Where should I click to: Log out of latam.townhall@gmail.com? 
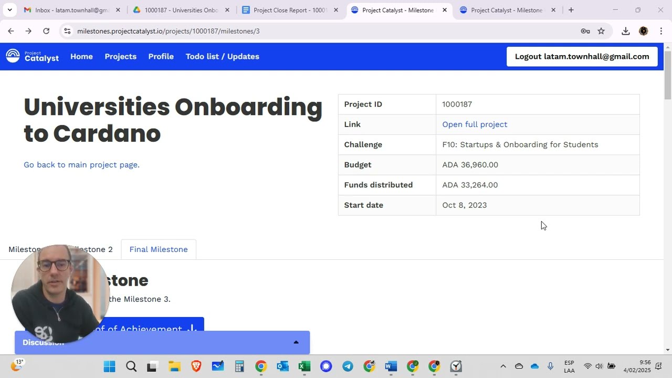tap(582, 56)
